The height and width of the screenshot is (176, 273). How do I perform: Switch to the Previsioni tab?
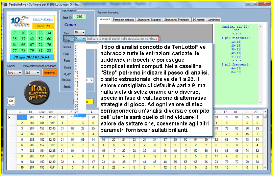click(x=104, y=19)
